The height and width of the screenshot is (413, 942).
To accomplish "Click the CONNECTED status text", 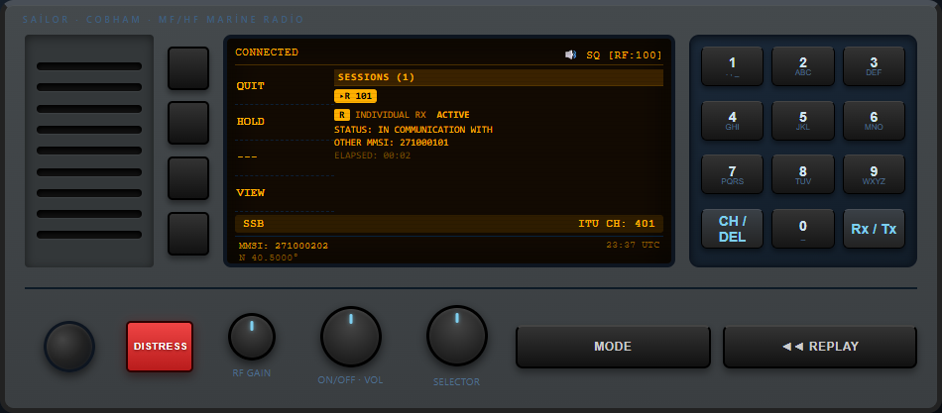I will 267,52.
